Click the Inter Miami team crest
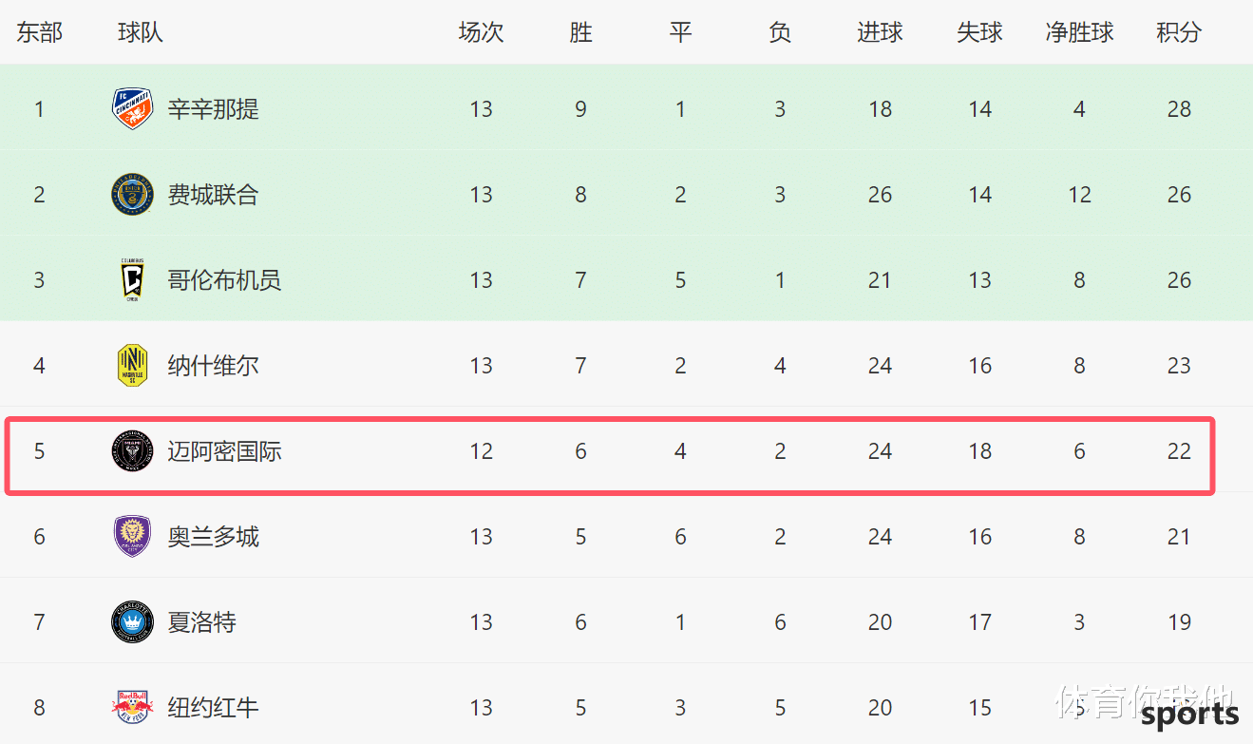Viewport: 1253px width, 744px height. (132, 450)
